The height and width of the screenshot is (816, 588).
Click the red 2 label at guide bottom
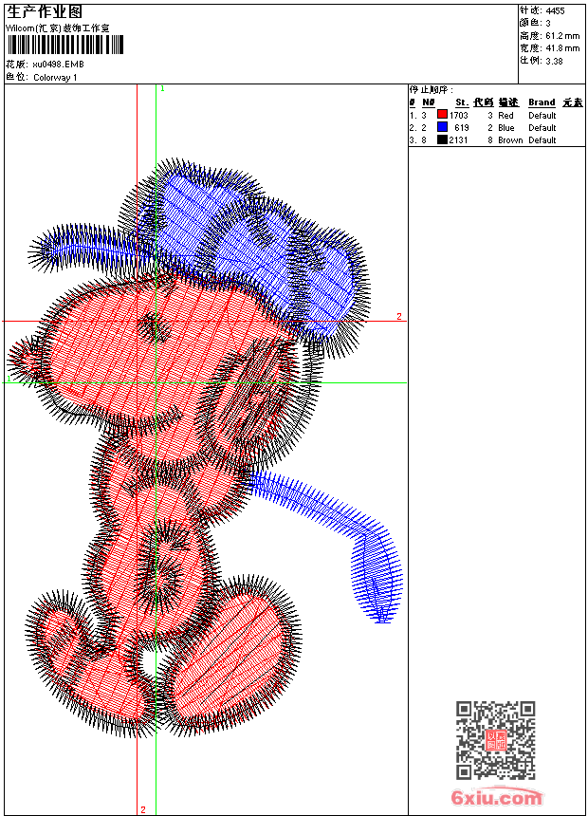click(142, 809)
